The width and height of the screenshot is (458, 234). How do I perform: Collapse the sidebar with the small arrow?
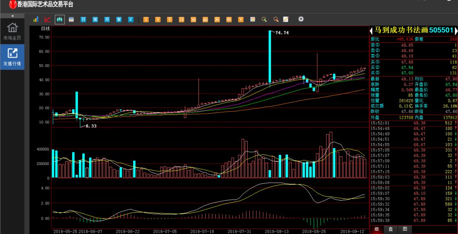pyautogui.click(x=12, y=16)
